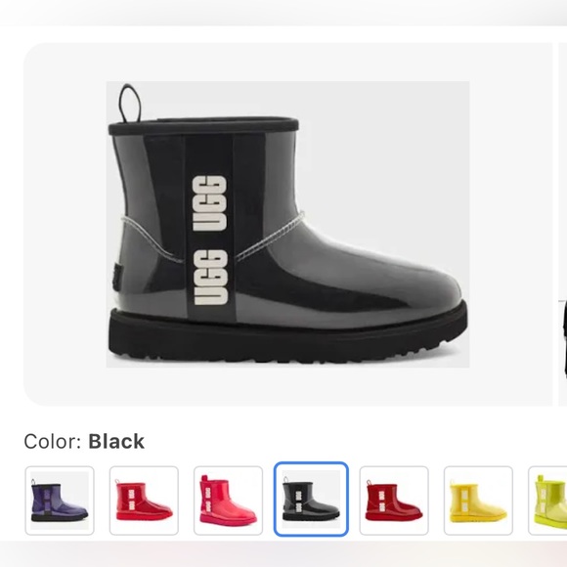Click the bold "Black" color name

click(x=116, y=442)
